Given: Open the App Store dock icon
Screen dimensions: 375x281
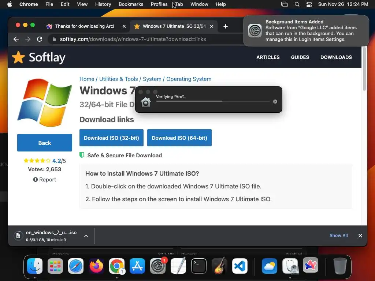Looking at the screenshot, I should point(137,266).
